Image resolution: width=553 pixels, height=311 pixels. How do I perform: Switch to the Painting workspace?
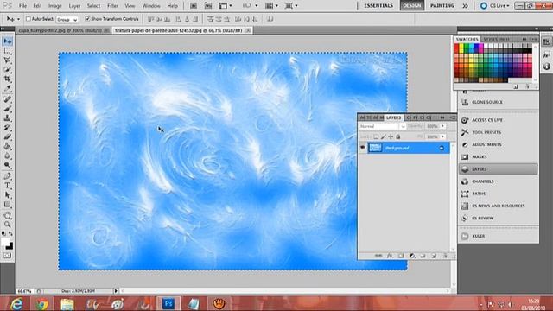tap(442, 6)
